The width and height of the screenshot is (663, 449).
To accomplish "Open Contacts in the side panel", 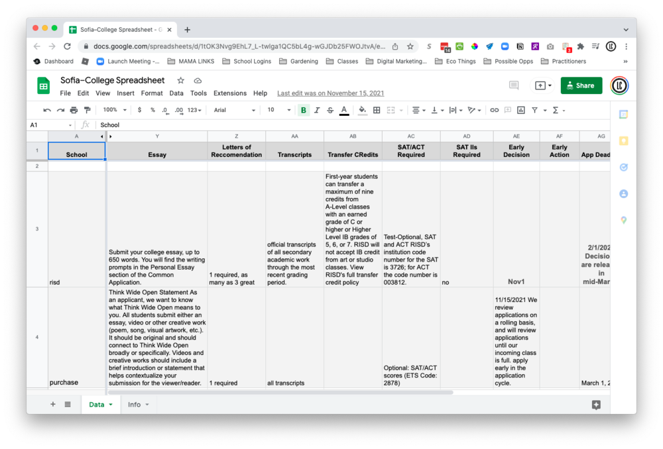I will point(624,194).
